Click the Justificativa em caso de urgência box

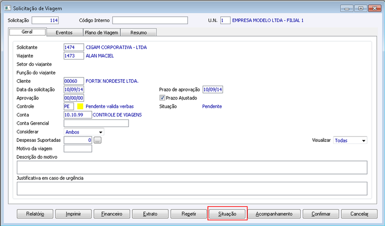click(192, 188)
